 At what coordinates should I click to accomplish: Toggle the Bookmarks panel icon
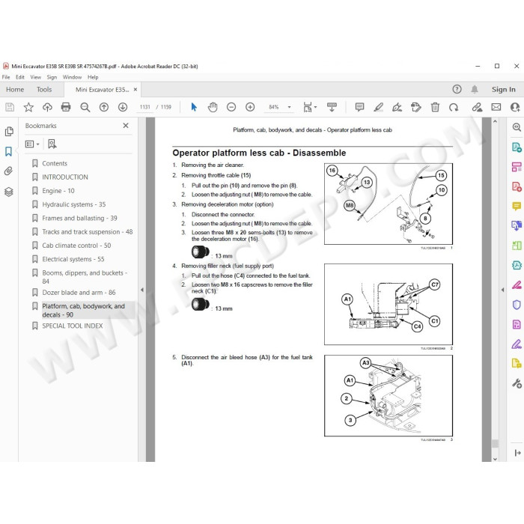click(9, 151)
